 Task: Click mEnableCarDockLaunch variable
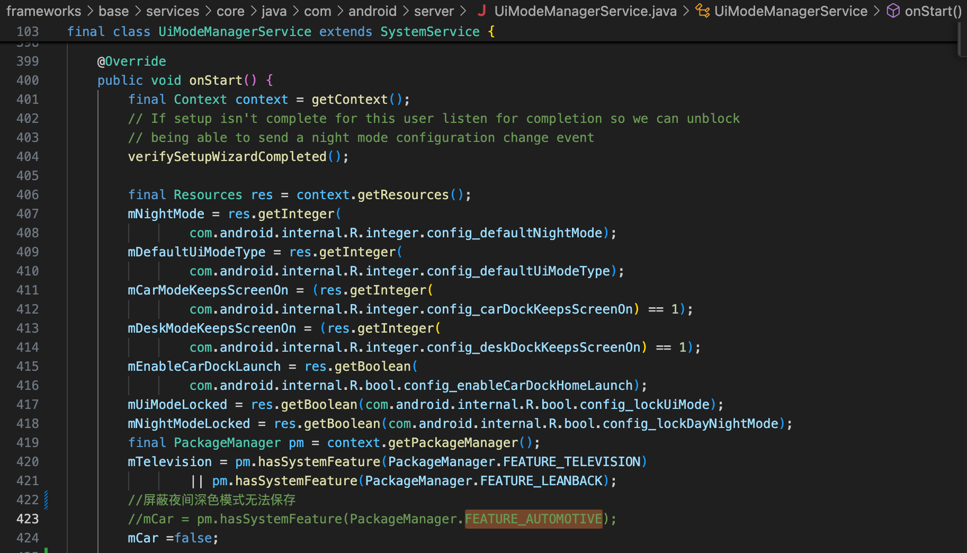click(204, 367)
